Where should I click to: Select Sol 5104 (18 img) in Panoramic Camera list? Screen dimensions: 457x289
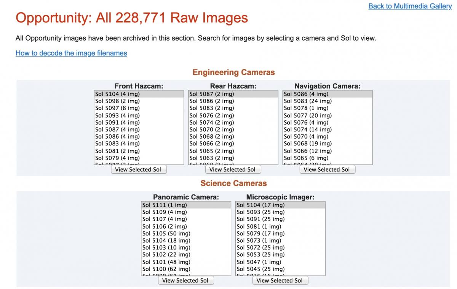186,240
